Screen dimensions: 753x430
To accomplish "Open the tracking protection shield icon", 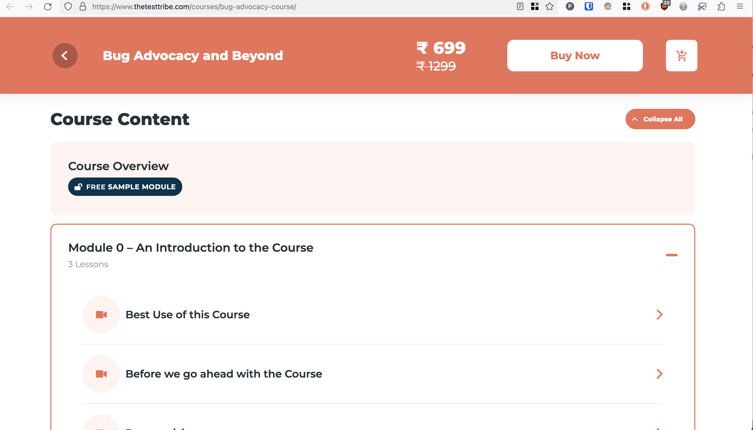I will point(68,7).
